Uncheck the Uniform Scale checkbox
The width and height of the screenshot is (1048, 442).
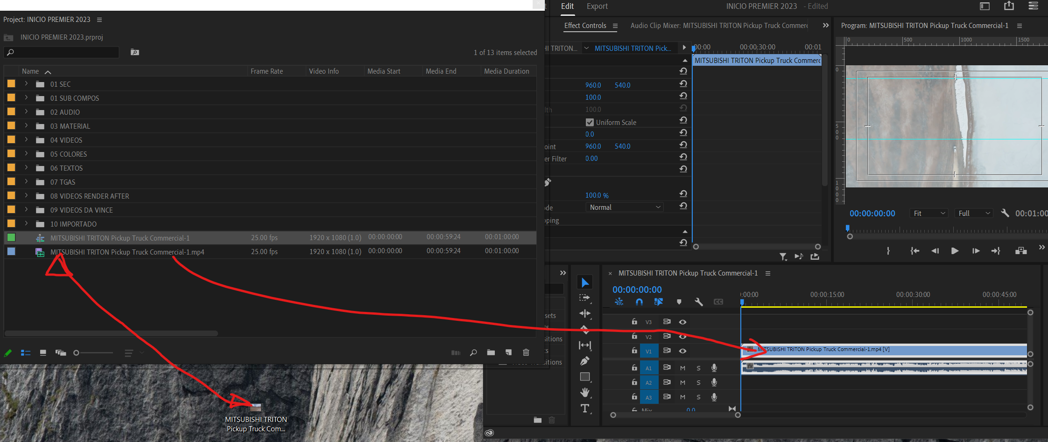pyautogui.click(x=590, y=122)
